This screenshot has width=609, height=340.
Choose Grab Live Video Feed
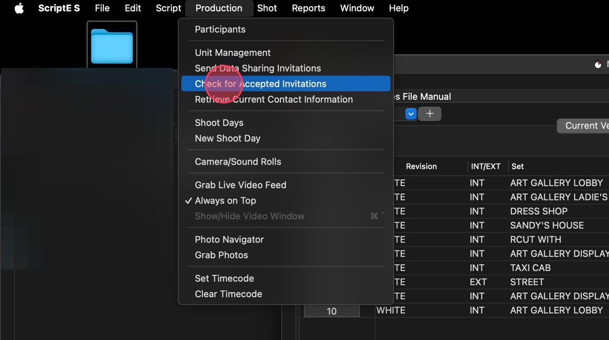(x=240, y=185)
